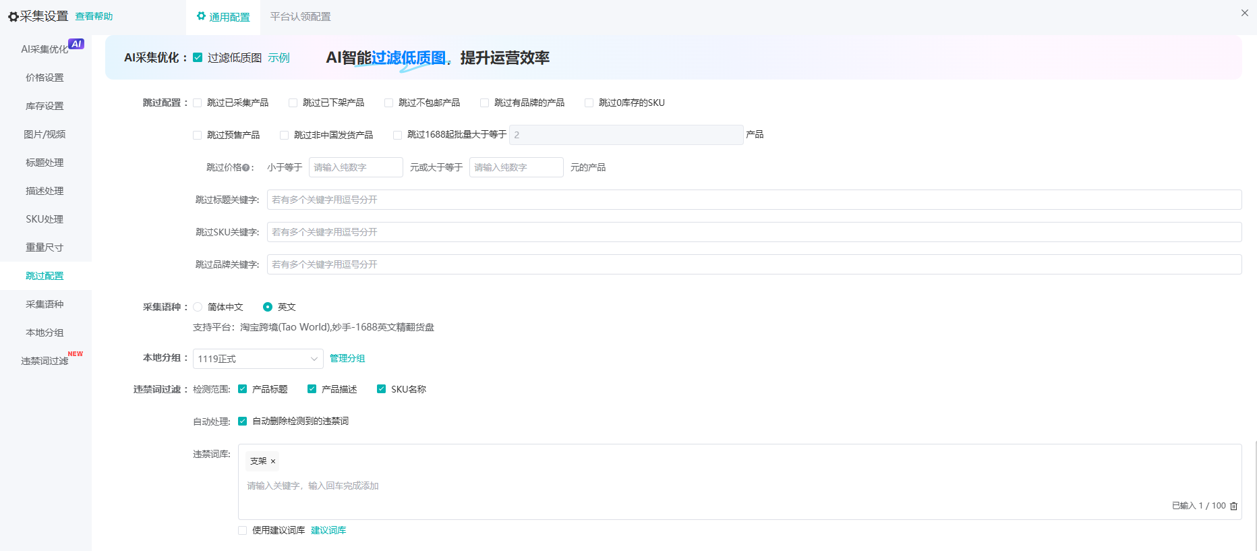Image resolution: width=1257 pixels, height=551 pixels.
Task: Uncheck 产品描述 detection scope
Action: click(x=312, y=389)
